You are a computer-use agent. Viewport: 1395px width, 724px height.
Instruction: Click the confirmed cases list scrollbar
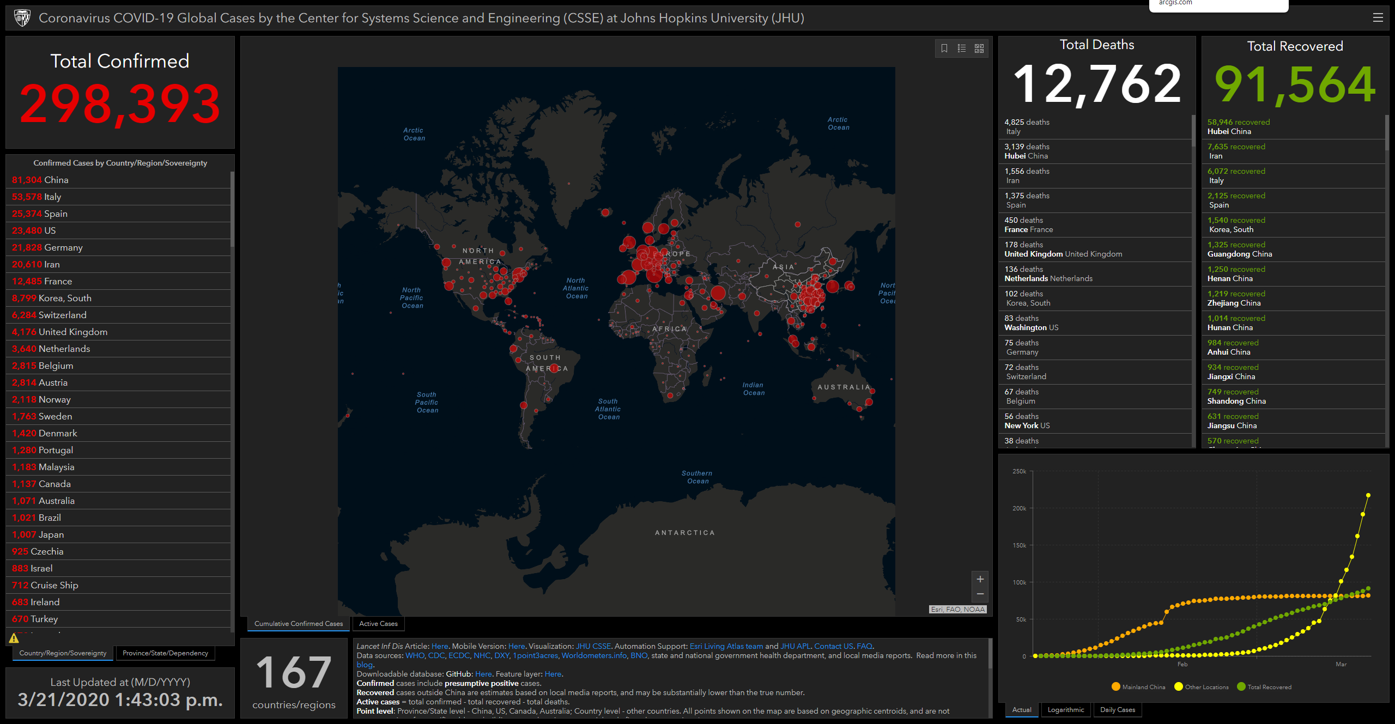click(232, 209)
